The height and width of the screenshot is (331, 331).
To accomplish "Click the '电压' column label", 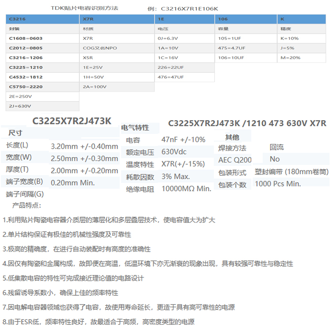I will pyautogui.click(x=163, y=29).
